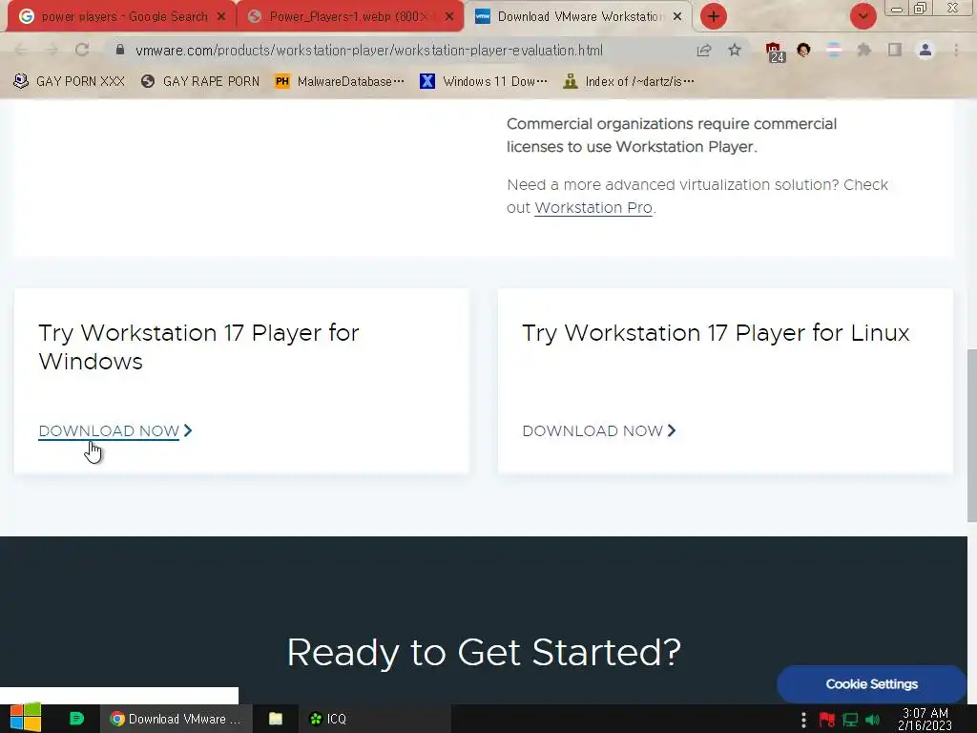This screenshot has height=733, width=977.
Task: Open a new tab with the plus button
Action: click(x=714, y=16)
